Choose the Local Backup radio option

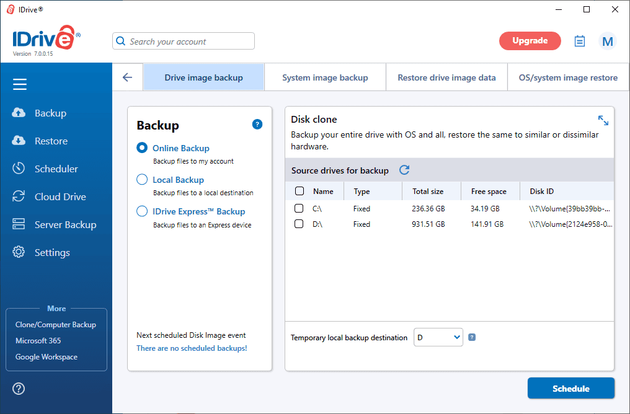point(142,180)
